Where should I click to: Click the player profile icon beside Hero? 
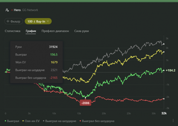7,10
